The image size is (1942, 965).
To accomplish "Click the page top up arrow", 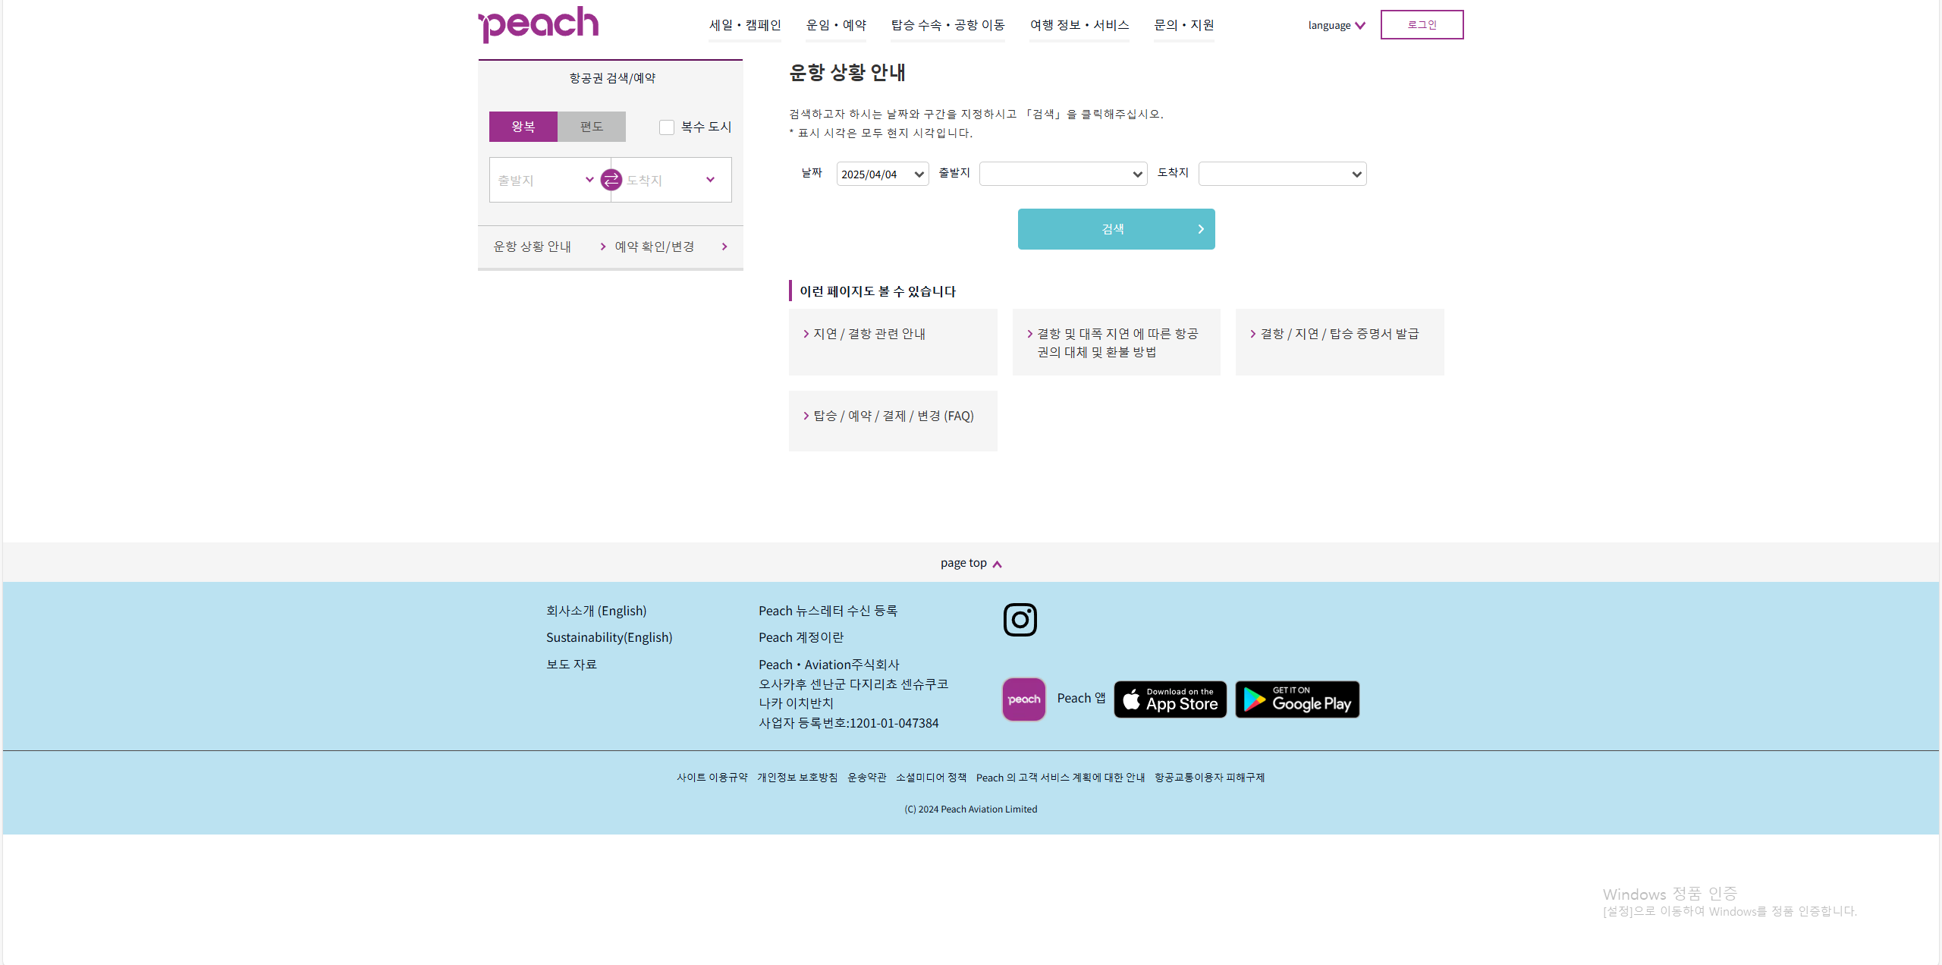I will 997,564.
